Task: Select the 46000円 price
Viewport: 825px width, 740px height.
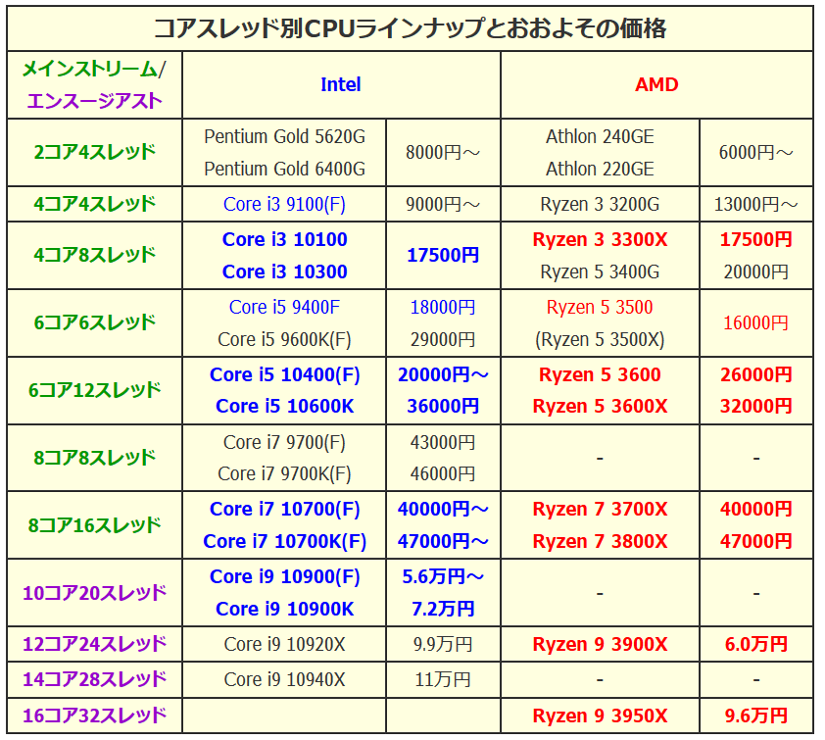Action: pos(443,473)
